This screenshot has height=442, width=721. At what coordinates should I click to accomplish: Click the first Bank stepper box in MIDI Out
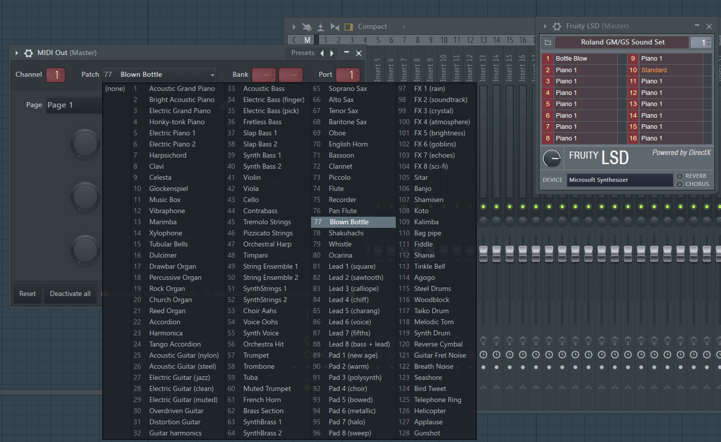[x=264, y=75]
